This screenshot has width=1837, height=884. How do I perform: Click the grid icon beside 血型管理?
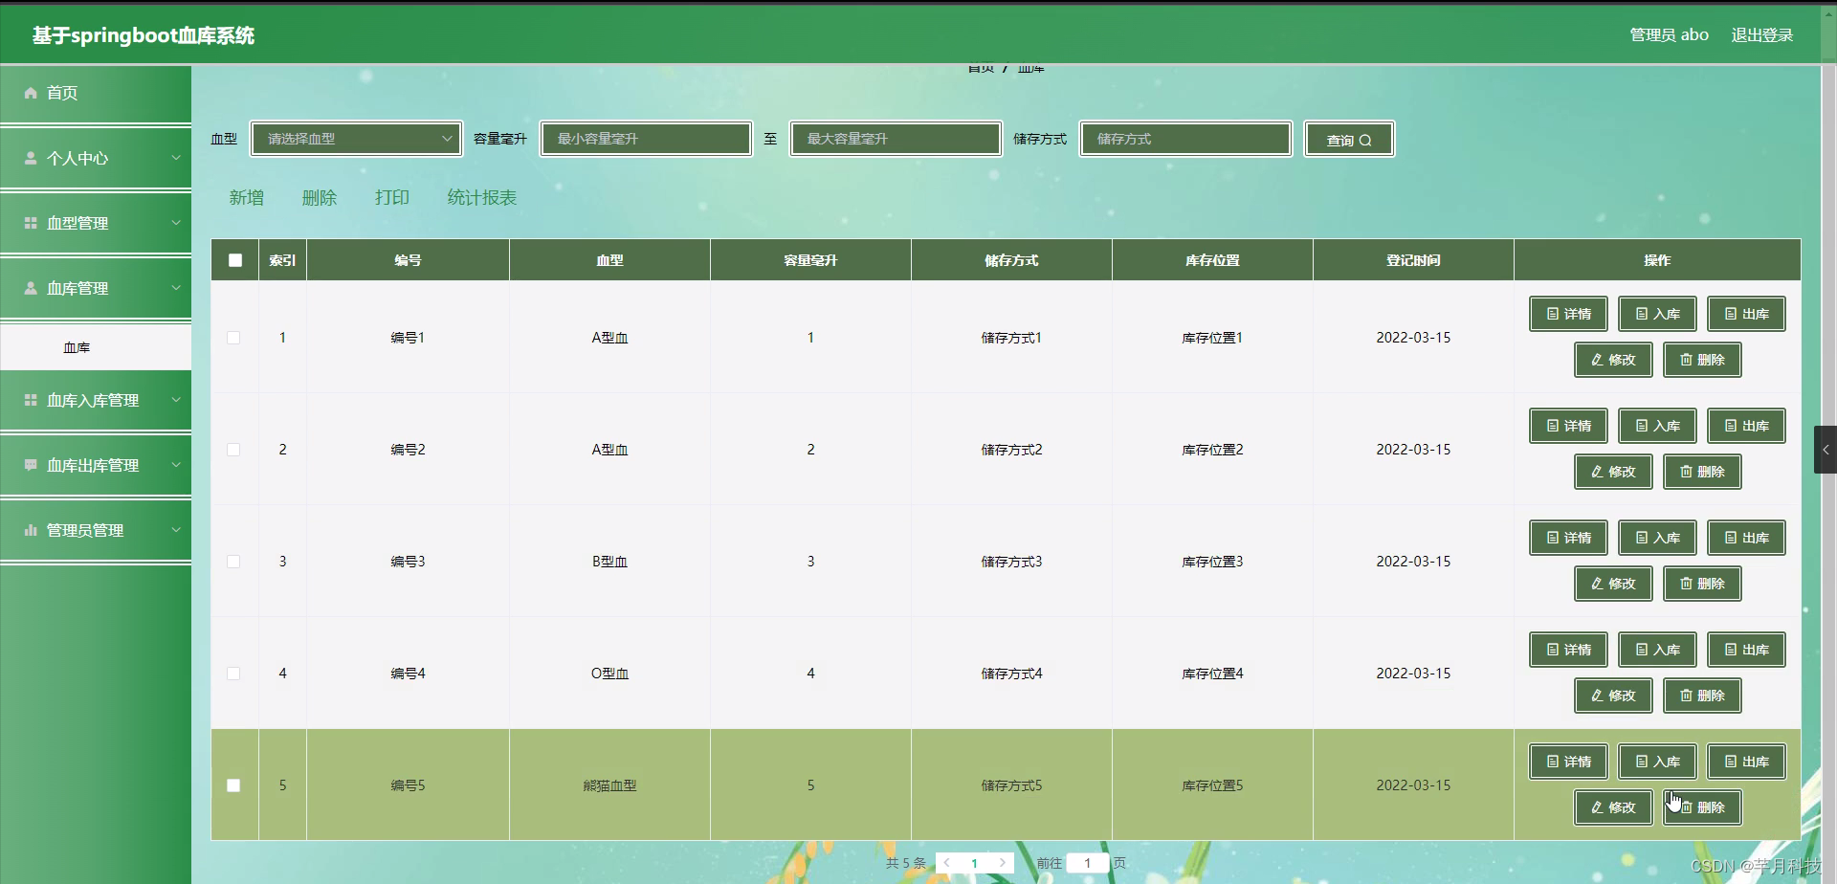30,222
